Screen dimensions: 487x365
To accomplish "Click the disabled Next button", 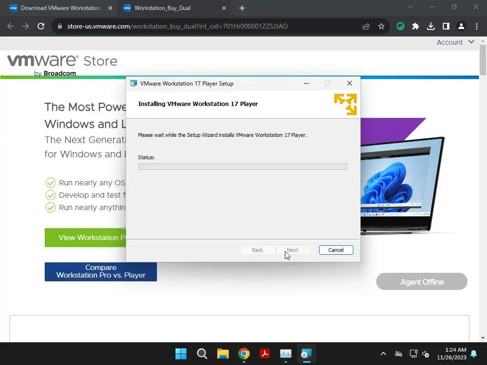I will coord(292,250).
